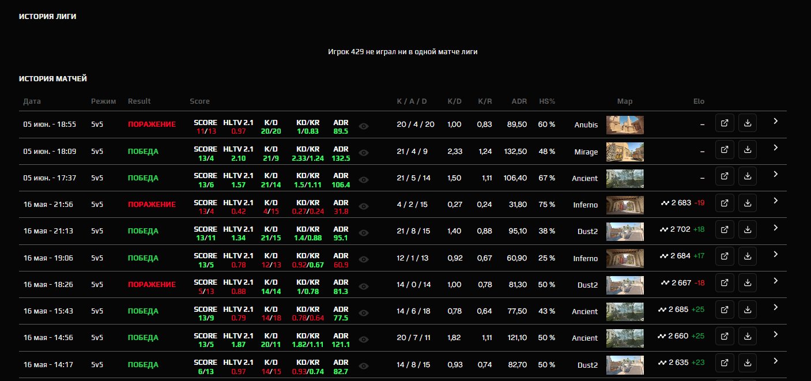811x381 pixels.
Task: Toggle eye icon on Anubis match row
Action: click(x=364, y=126)
